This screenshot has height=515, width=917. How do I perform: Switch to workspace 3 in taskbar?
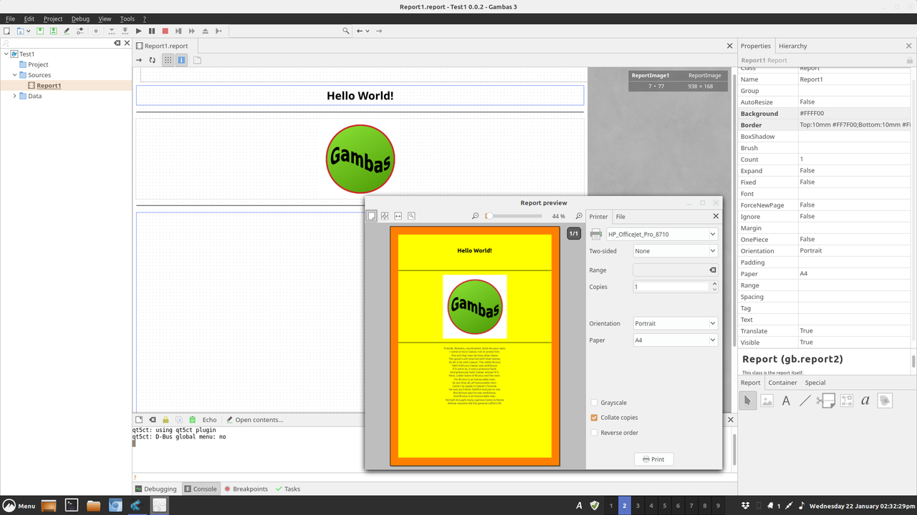pos(638,506)
